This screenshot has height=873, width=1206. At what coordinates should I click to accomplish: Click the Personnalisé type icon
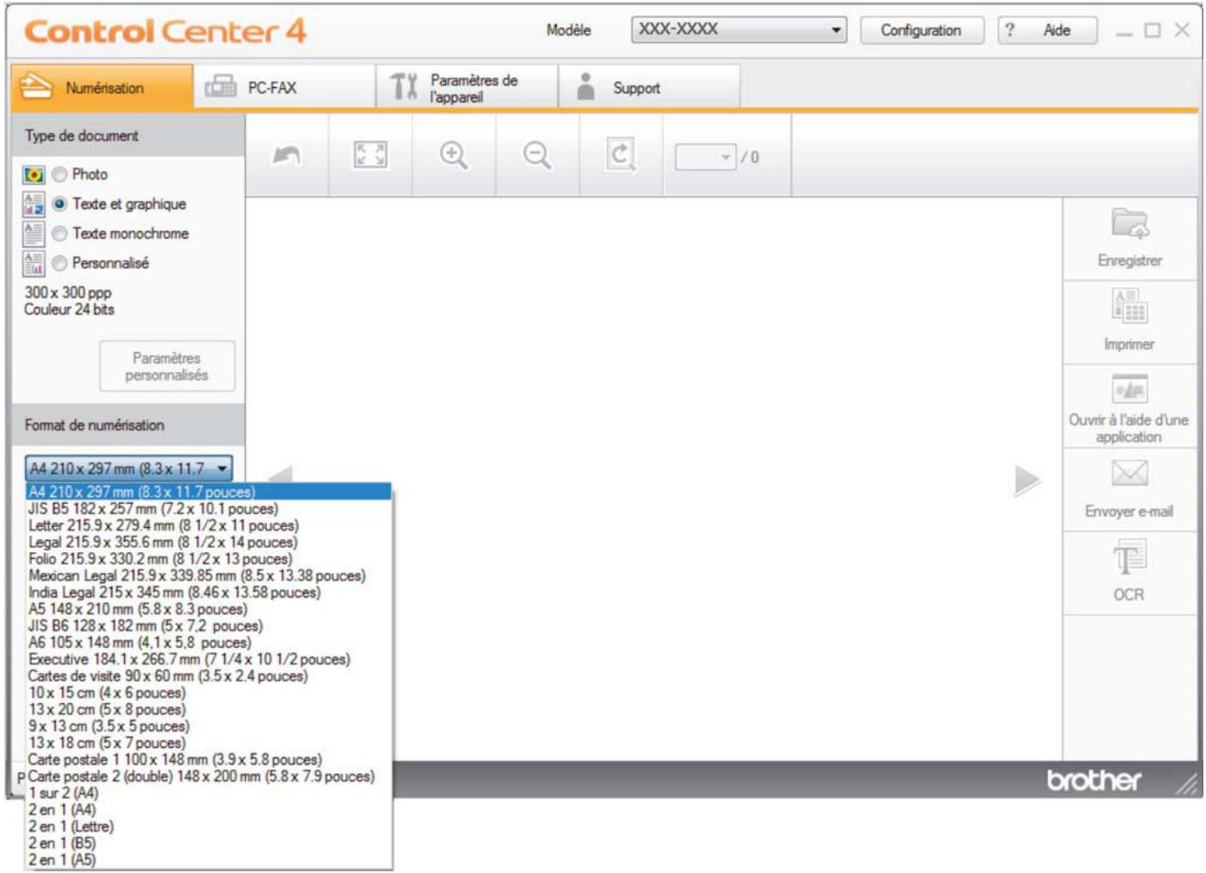34,263
